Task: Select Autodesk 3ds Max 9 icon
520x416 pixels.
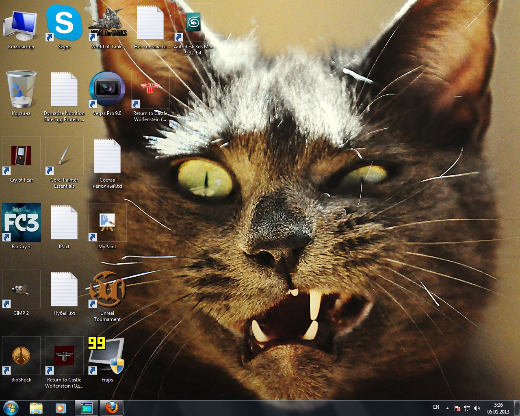Action: 193,24
